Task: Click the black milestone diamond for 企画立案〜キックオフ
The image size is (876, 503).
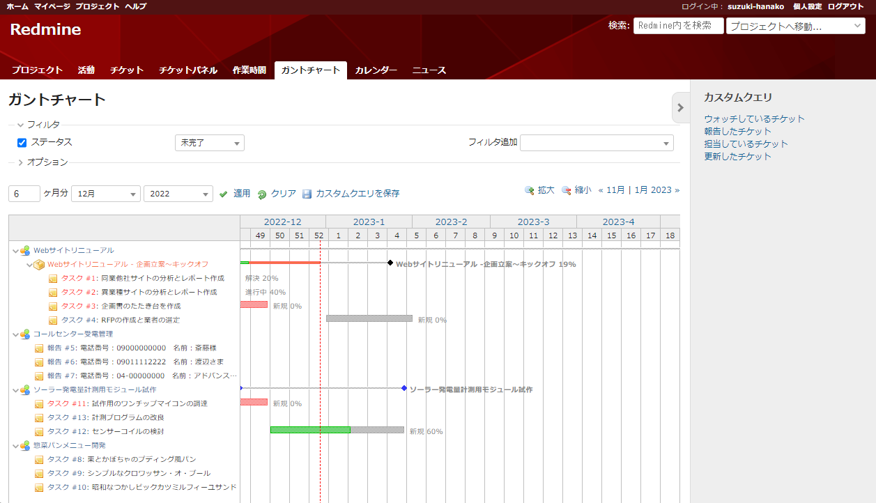Action: [390, 263]
